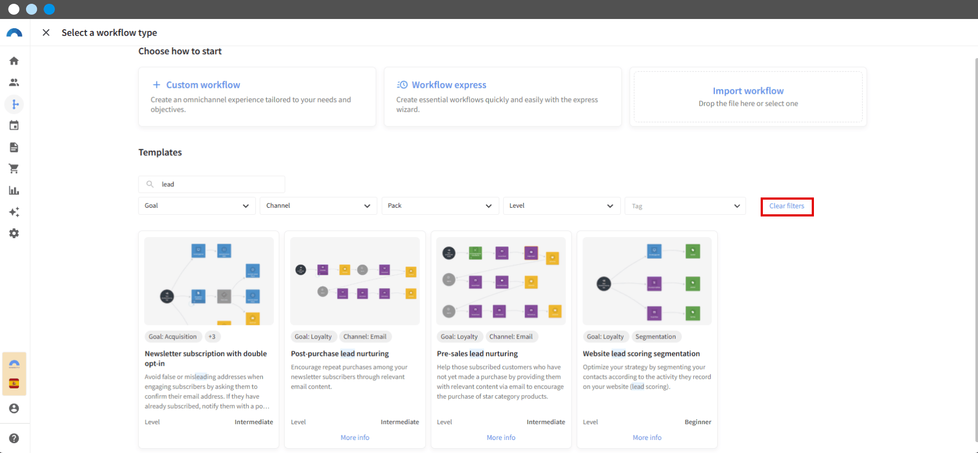
Task: Select Newsletter subscription with double opt-in thumbnail
Action: click(x=209, y=281)
